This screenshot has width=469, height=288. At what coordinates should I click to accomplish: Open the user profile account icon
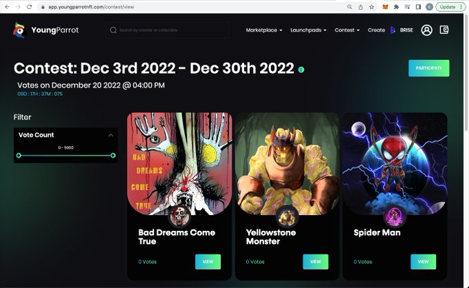[x=426, y=30]
